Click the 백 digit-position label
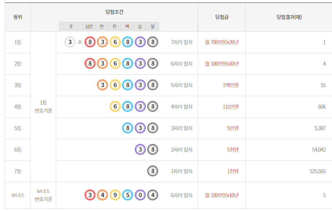The image size is (332, 211). coord(127,26)
